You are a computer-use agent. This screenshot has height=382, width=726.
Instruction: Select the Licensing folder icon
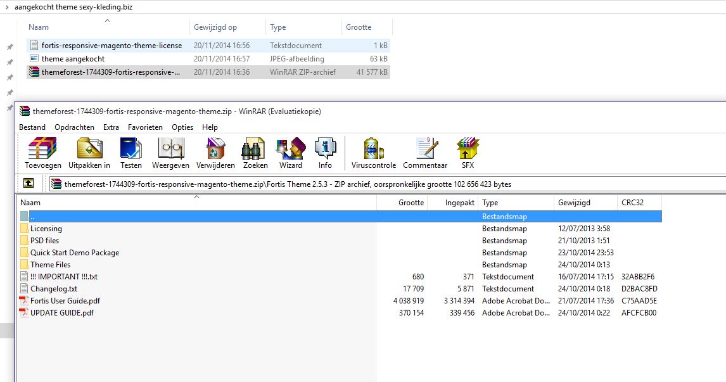24,228
